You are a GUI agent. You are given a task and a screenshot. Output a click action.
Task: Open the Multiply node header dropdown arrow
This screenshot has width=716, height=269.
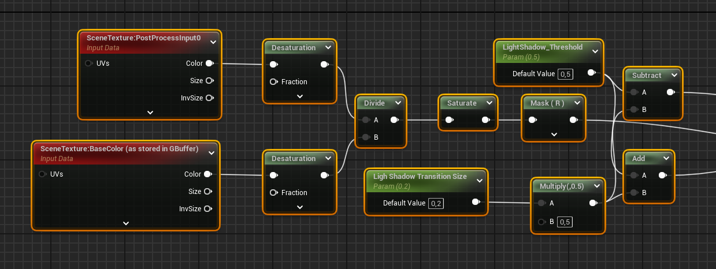(598, 186)
